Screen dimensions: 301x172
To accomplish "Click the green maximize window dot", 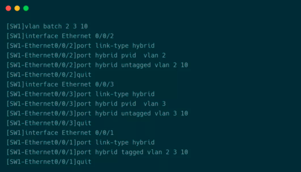I will click(x=26, y=9).
